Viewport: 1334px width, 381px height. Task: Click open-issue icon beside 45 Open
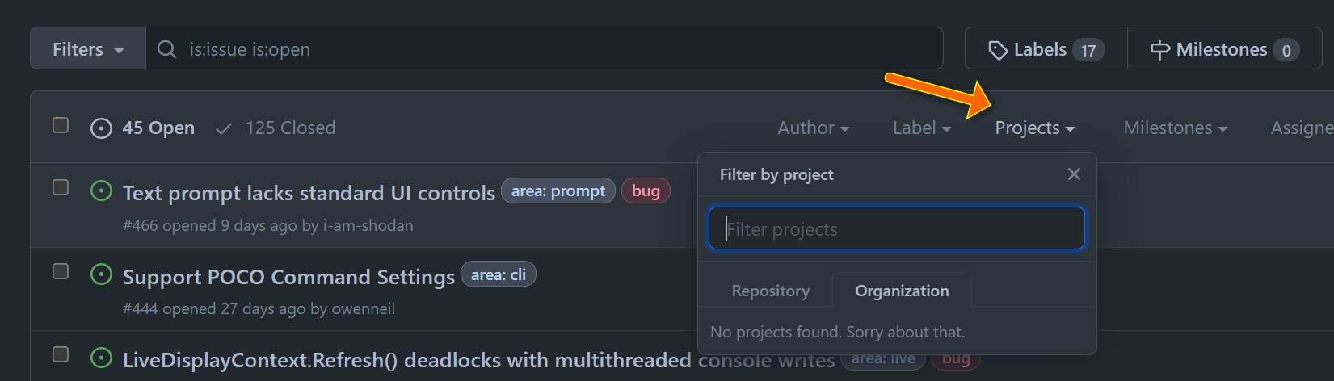[101, 128]
